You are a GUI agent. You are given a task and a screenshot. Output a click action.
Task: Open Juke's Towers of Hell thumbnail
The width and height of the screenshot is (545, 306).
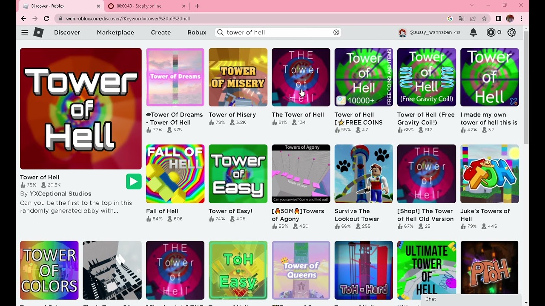pyautogui.click(x=490, y=174)
